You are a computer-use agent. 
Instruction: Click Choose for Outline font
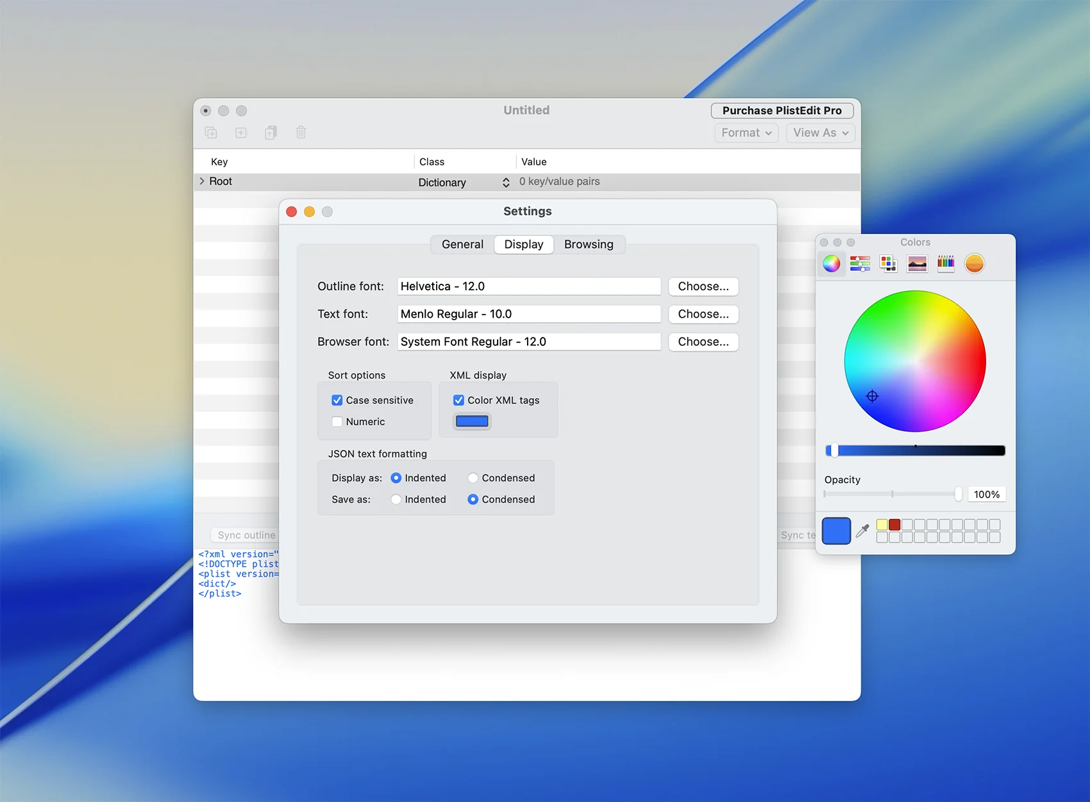pyautogui.click(x=703, y=286)
